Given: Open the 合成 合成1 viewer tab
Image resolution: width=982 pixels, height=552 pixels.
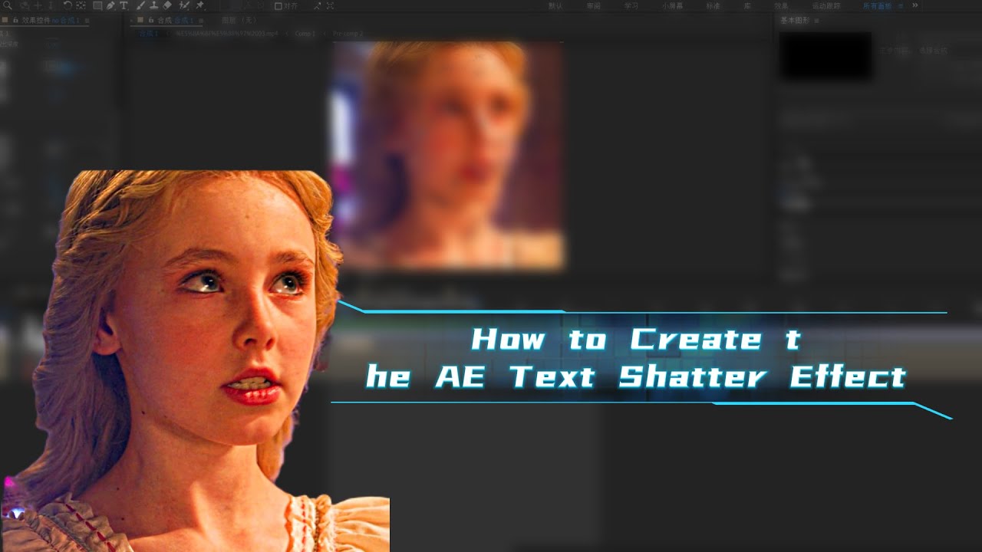Looking at the screenshot, I should [x=176, y=21].
